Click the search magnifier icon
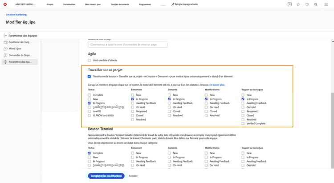 [316, 4]
